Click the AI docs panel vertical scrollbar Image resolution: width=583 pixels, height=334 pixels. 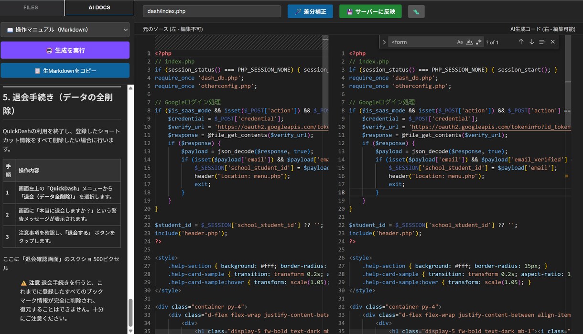coord(130,312)
